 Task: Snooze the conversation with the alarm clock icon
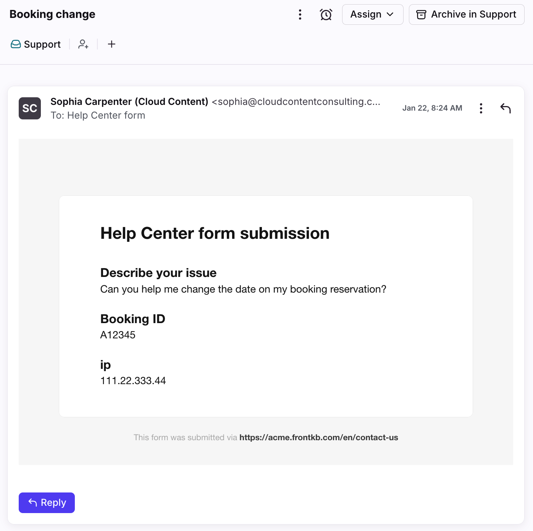point(326,14)
